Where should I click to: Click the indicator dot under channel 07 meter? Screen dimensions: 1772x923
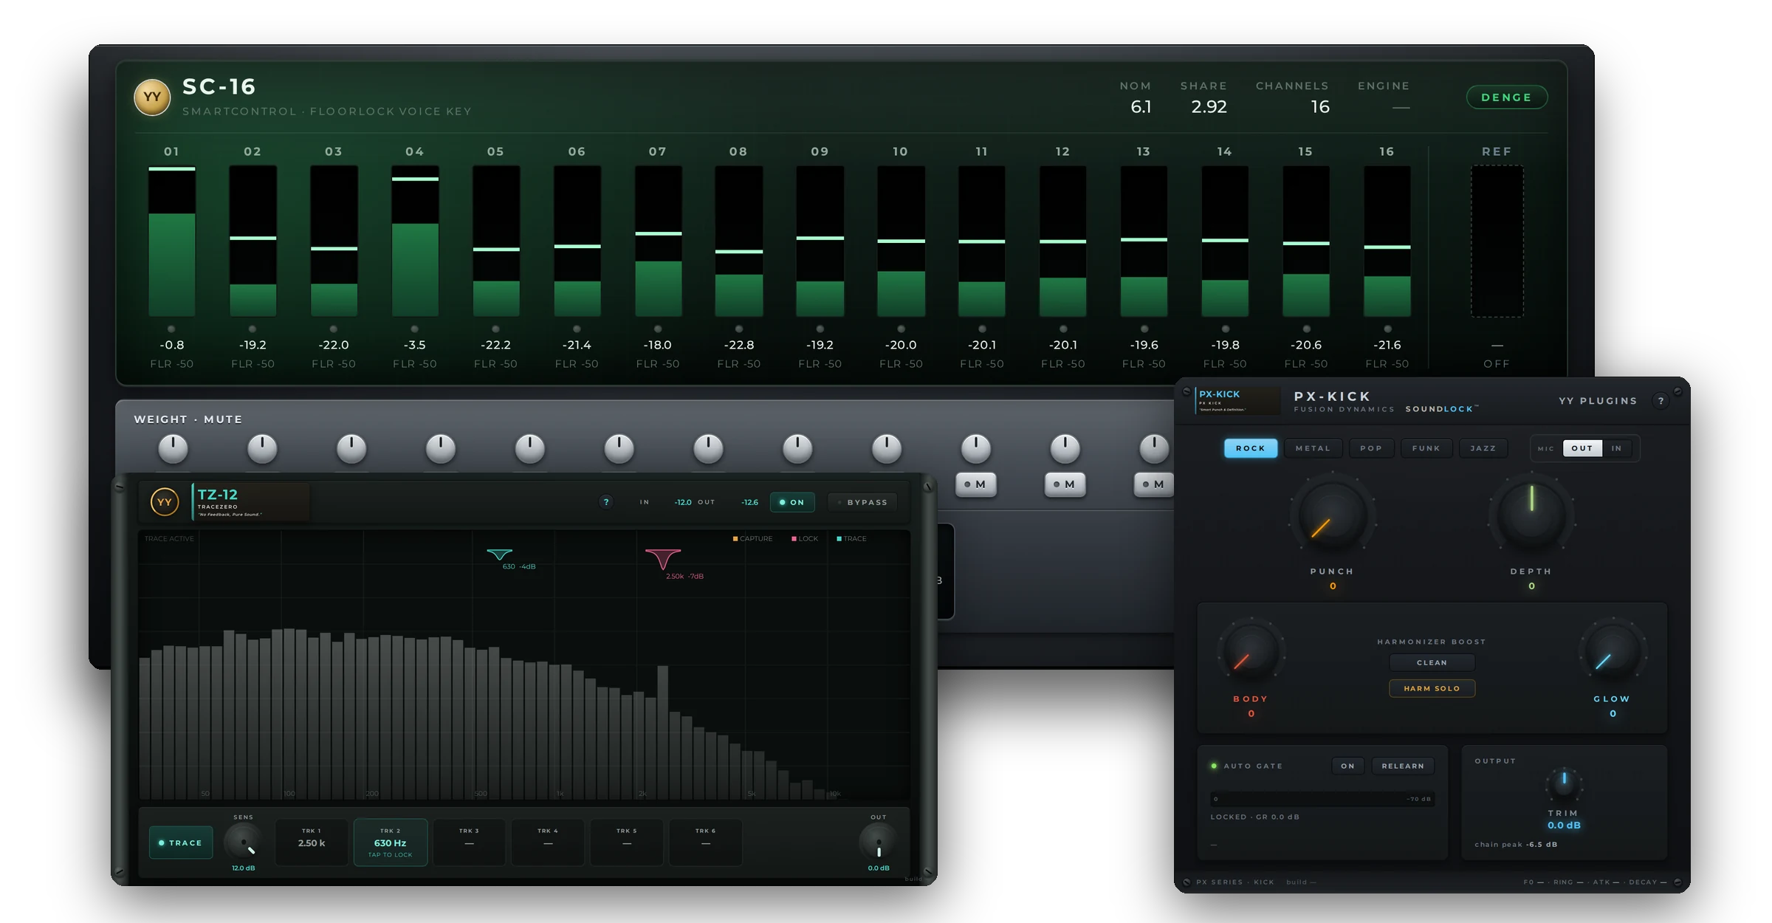[658, 329]
